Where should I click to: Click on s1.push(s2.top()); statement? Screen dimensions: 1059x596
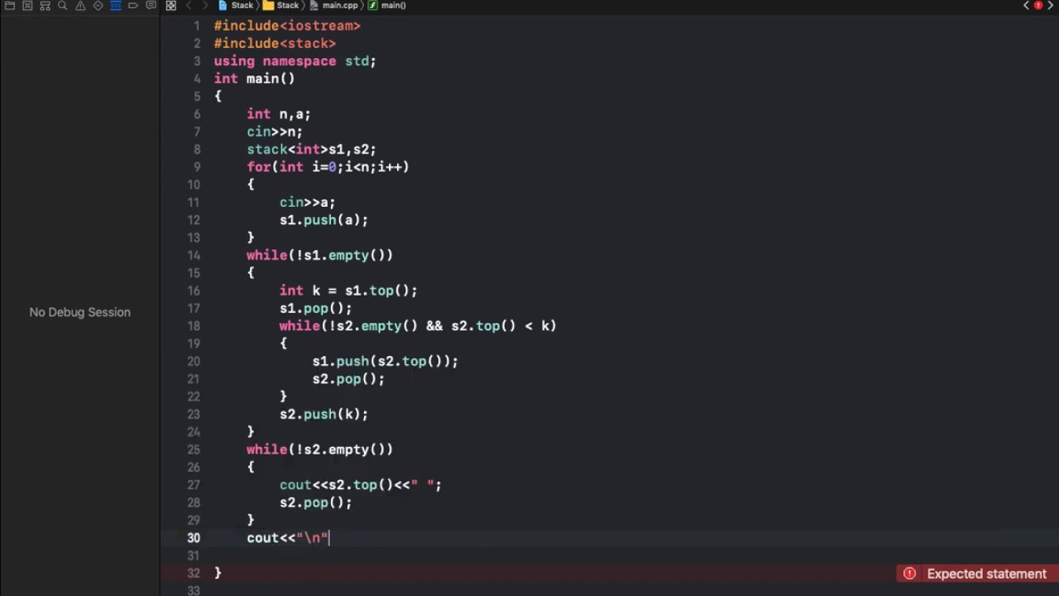tap(385, 362)
